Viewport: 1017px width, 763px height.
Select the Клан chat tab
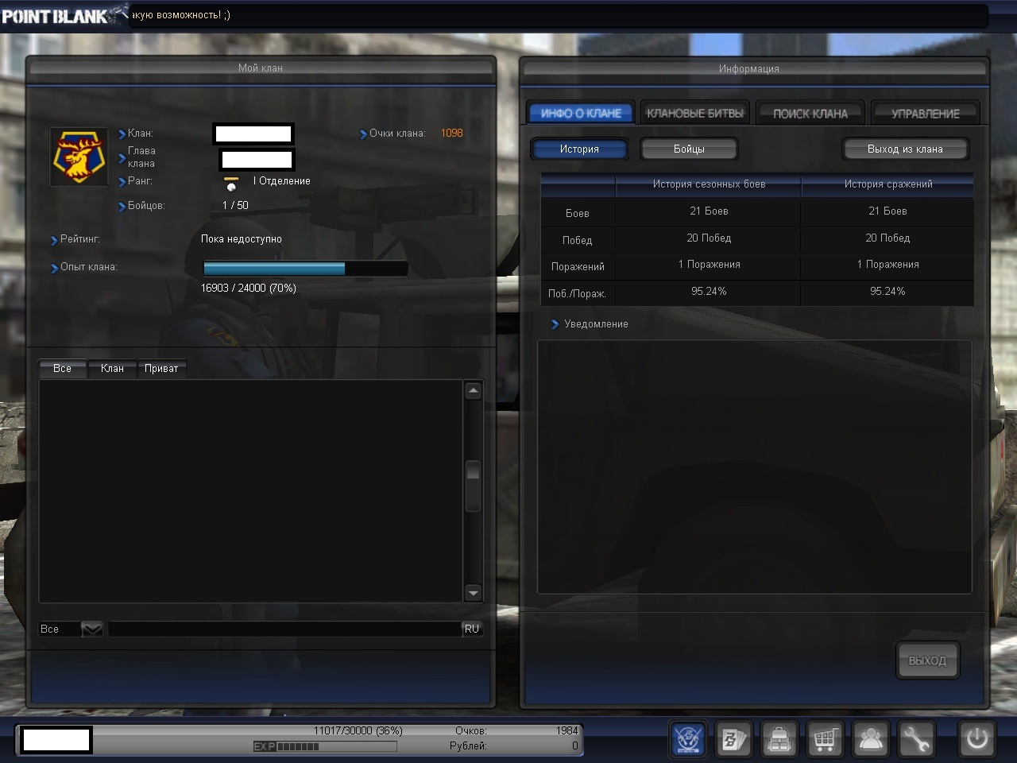pos(112,369)
